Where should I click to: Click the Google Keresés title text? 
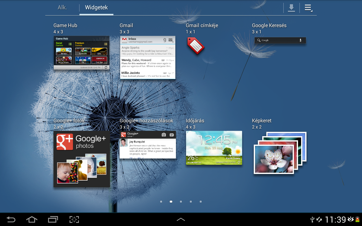[x=269, y=25]
